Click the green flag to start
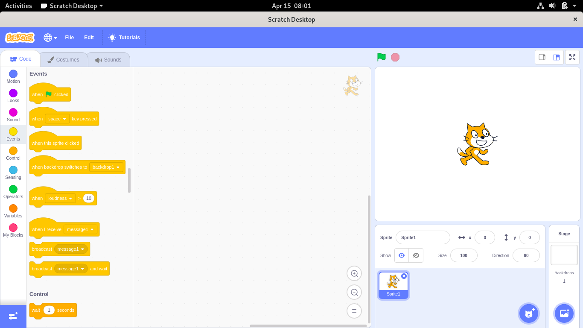The image size is (583, 328). click(x=382, y=57)
